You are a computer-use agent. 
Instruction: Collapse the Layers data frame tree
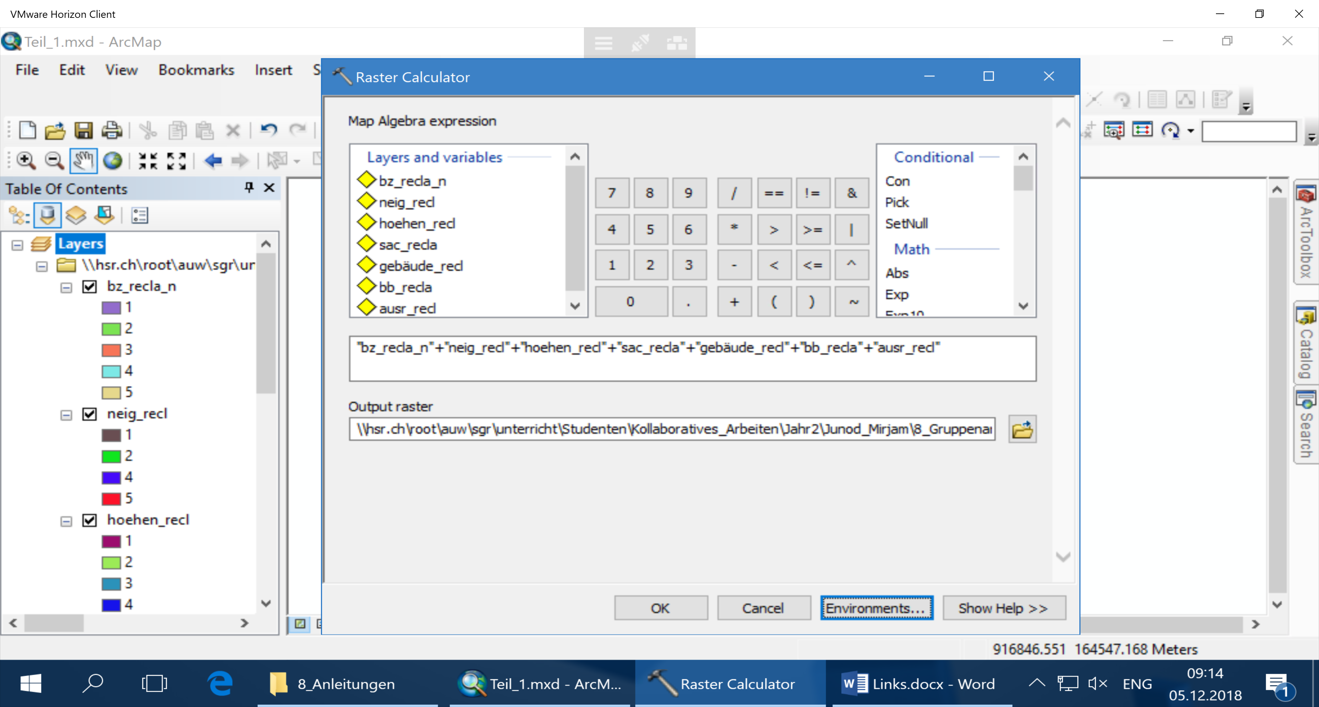(x=18, y=245)
